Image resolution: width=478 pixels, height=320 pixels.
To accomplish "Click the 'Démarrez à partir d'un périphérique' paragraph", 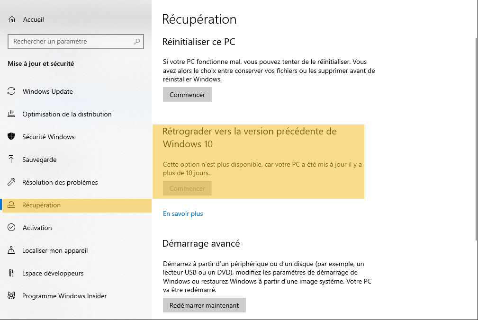I will (x=267, y=277).
